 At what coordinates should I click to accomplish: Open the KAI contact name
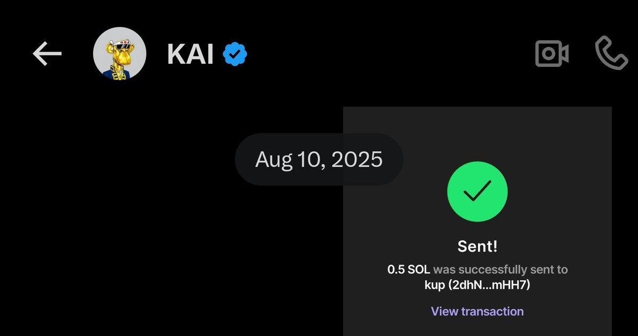[190, 54]
